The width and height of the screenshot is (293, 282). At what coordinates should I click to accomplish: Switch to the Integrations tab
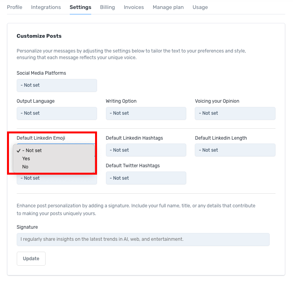coord(46,7)
